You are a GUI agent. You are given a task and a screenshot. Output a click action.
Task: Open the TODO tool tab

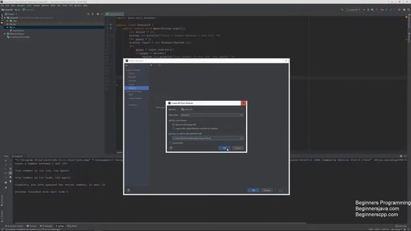[x=73, y=226]
